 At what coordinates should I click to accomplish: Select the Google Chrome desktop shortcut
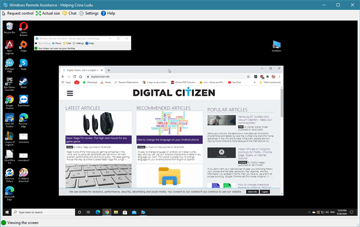coord(9,102)
